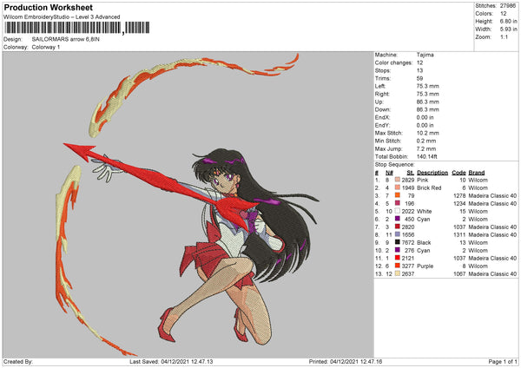521x368 pixels.
Task: Click the 'Brand' column header
Action: (477, 173)
